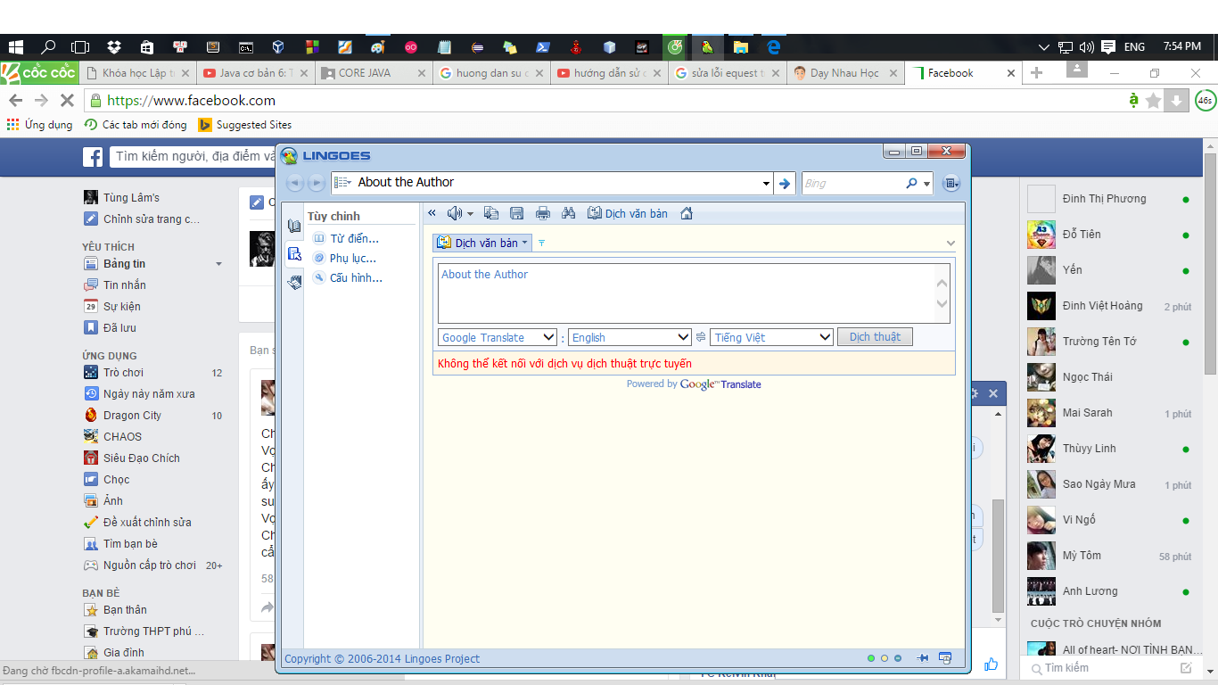
Task: Switch to Java cơ bản 6 tab
Action: click(255, 73)
